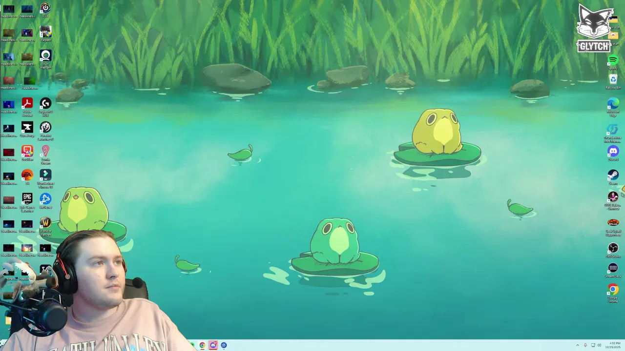Open OBS Studio from the desktop
This screenshot has width=625, height=351.
point(613,250)
